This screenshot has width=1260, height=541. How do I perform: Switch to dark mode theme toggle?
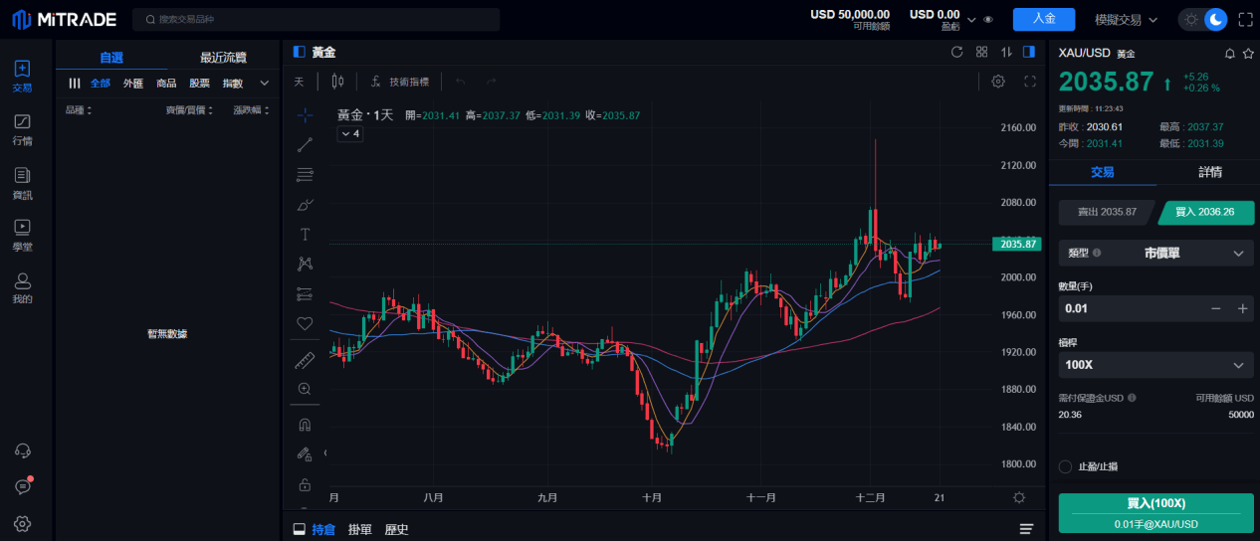(1215, 19)
